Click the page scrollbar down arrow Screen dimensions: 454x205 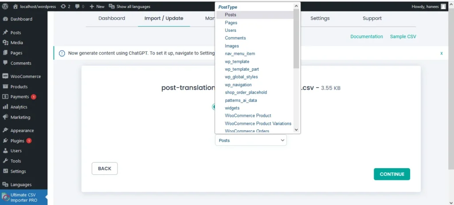click(451, 202)
